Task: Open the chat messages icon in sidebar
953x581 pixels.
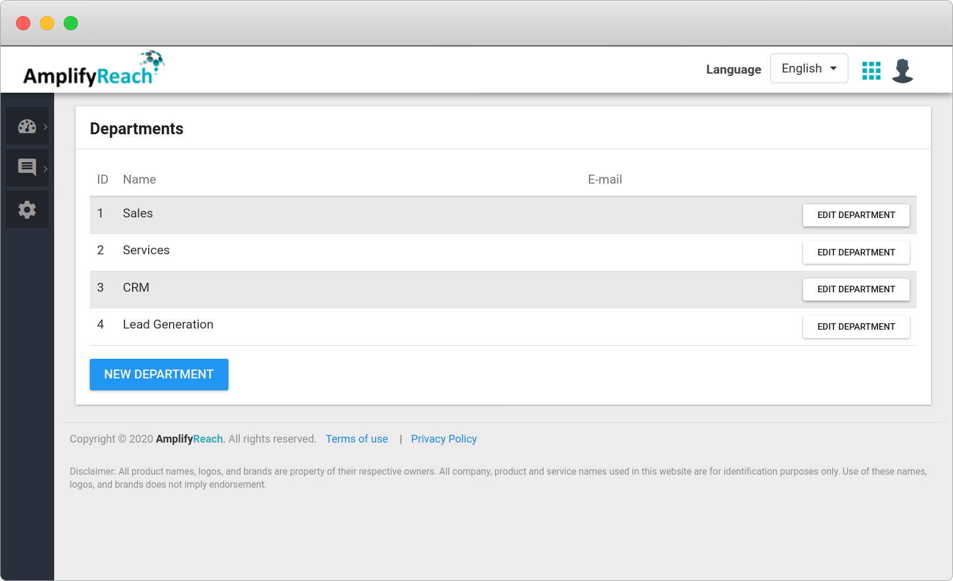Action: click(27, 168)
